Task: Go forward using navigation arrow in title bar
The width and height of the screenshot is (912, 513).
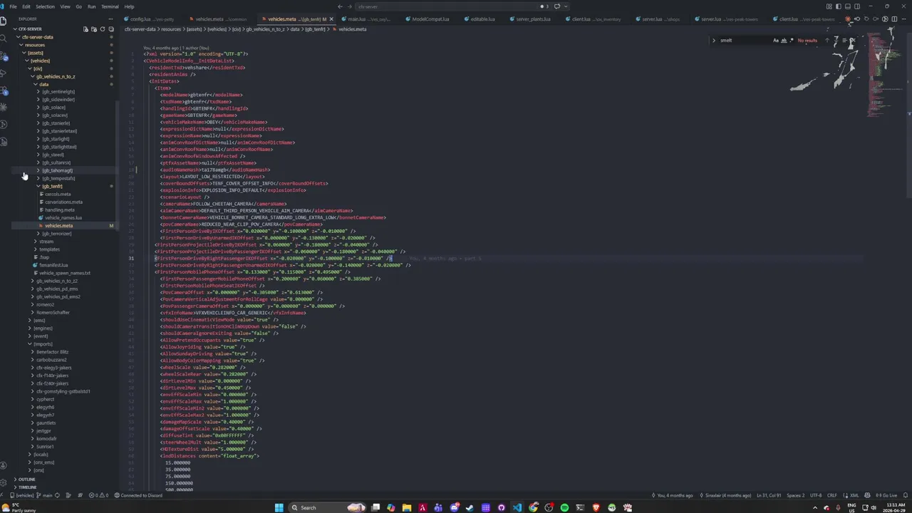Action: pyautogui.click(x=348, y=6)
